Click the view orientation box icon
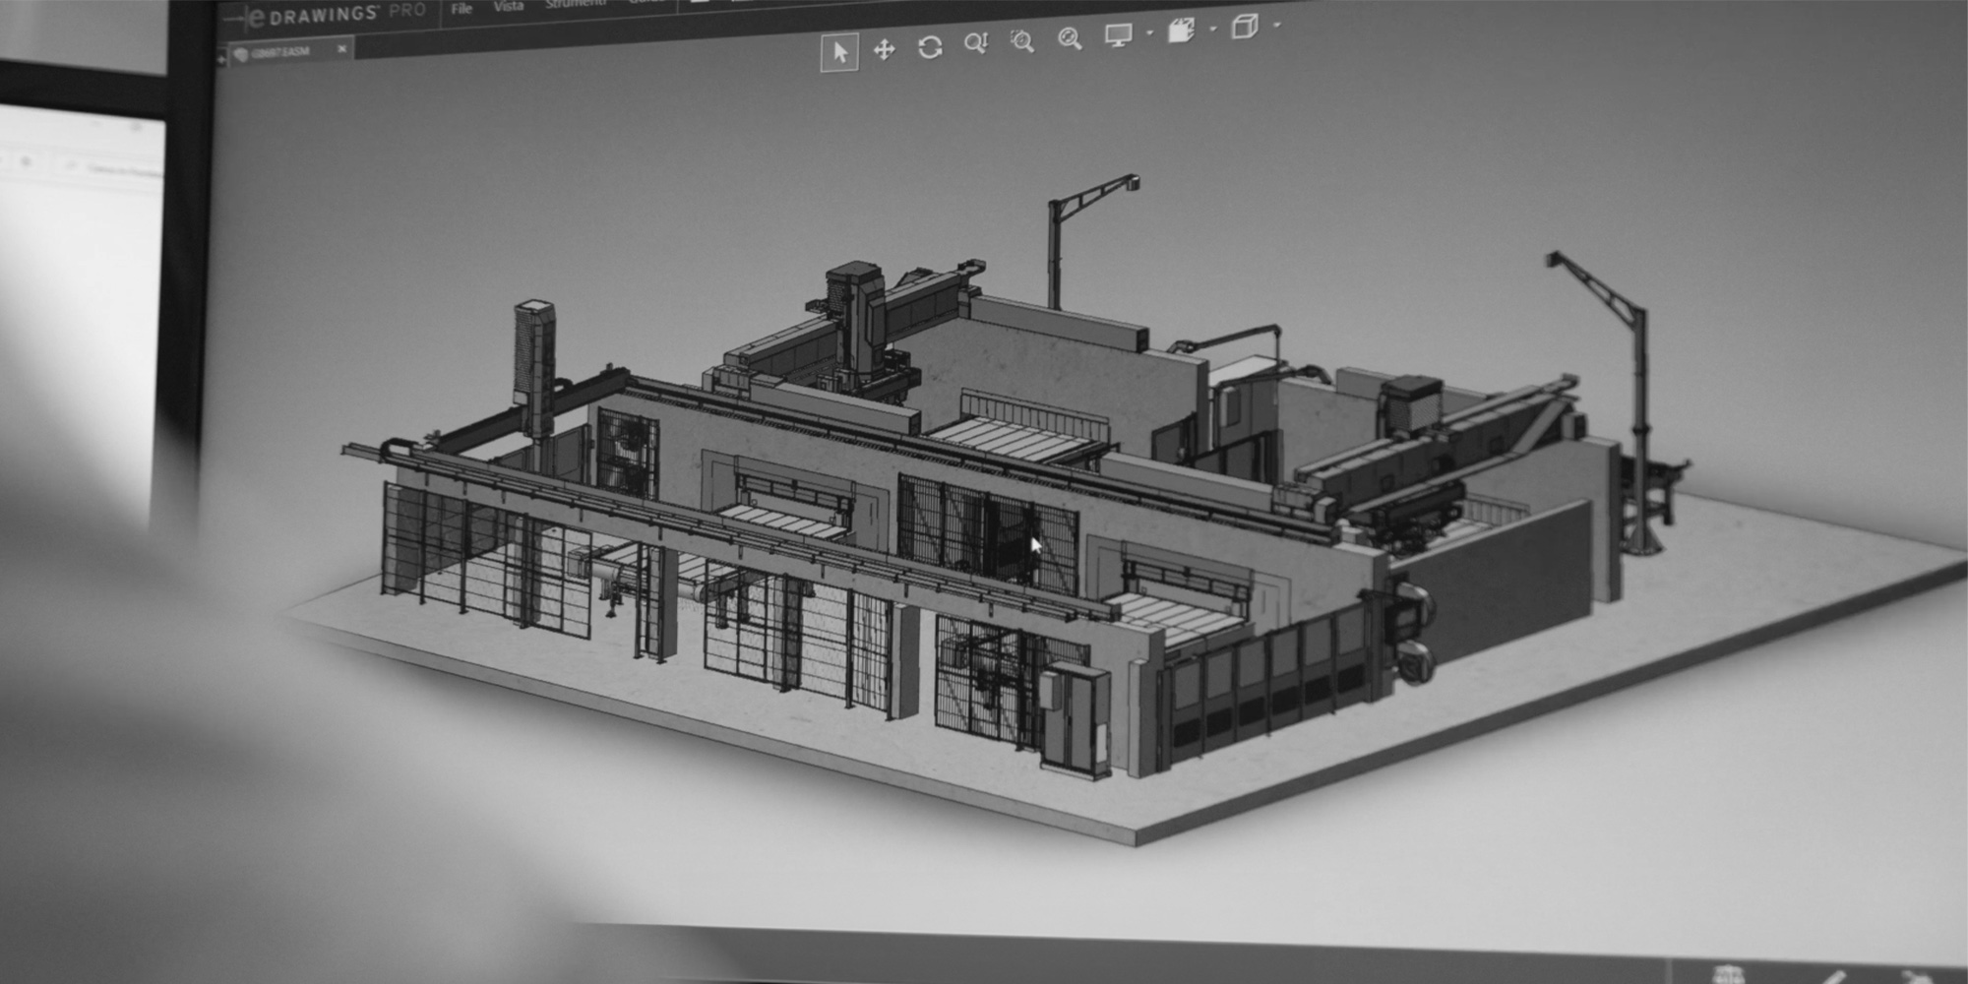Image resolution: width=1968 pixels, height=984 pixels. 1181,31
